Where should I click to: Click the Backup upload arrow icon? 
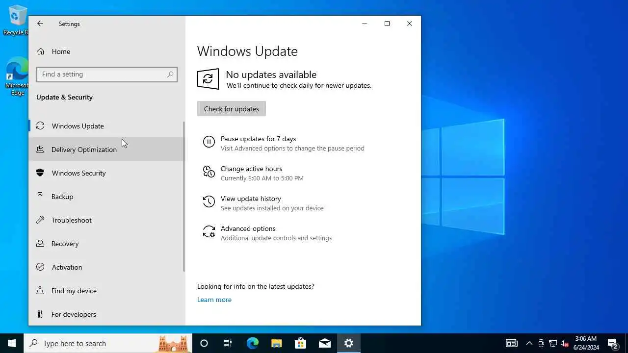(x=40, y=197)
